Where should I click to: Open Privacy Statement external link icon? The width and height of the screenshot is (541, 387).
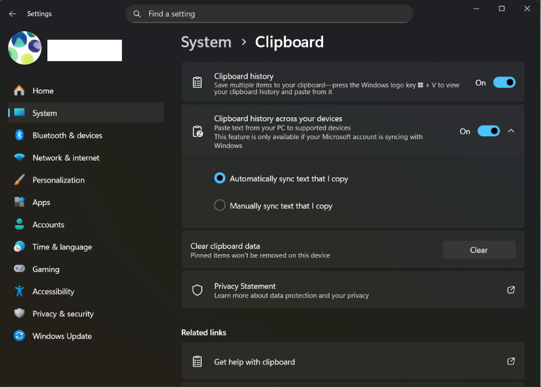511,290
